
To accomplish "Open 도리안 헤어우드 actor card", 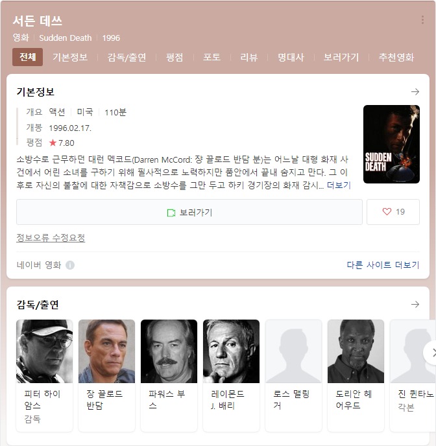I will point(356,375).
